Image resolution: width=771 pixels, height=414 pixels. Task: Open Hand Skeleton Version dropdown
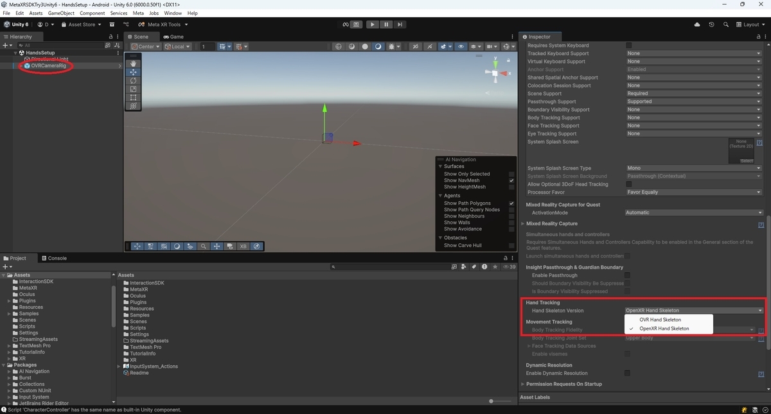[x=694, y=311]
